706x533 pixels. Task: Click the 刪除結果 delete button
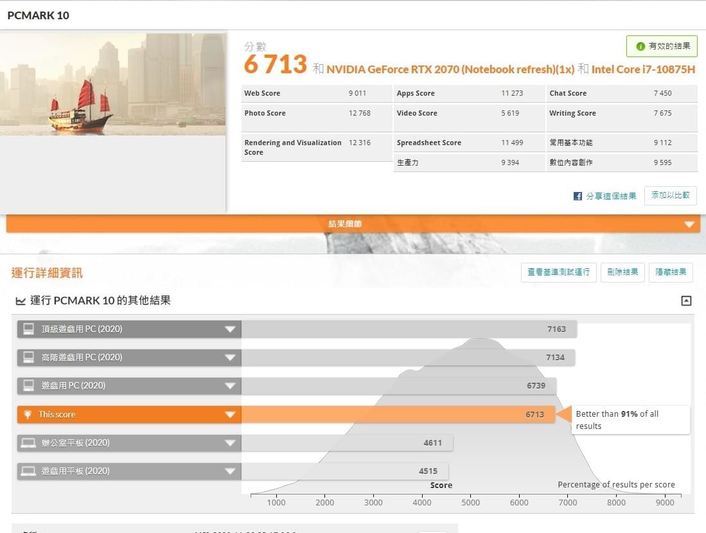(x=622, y=272)
